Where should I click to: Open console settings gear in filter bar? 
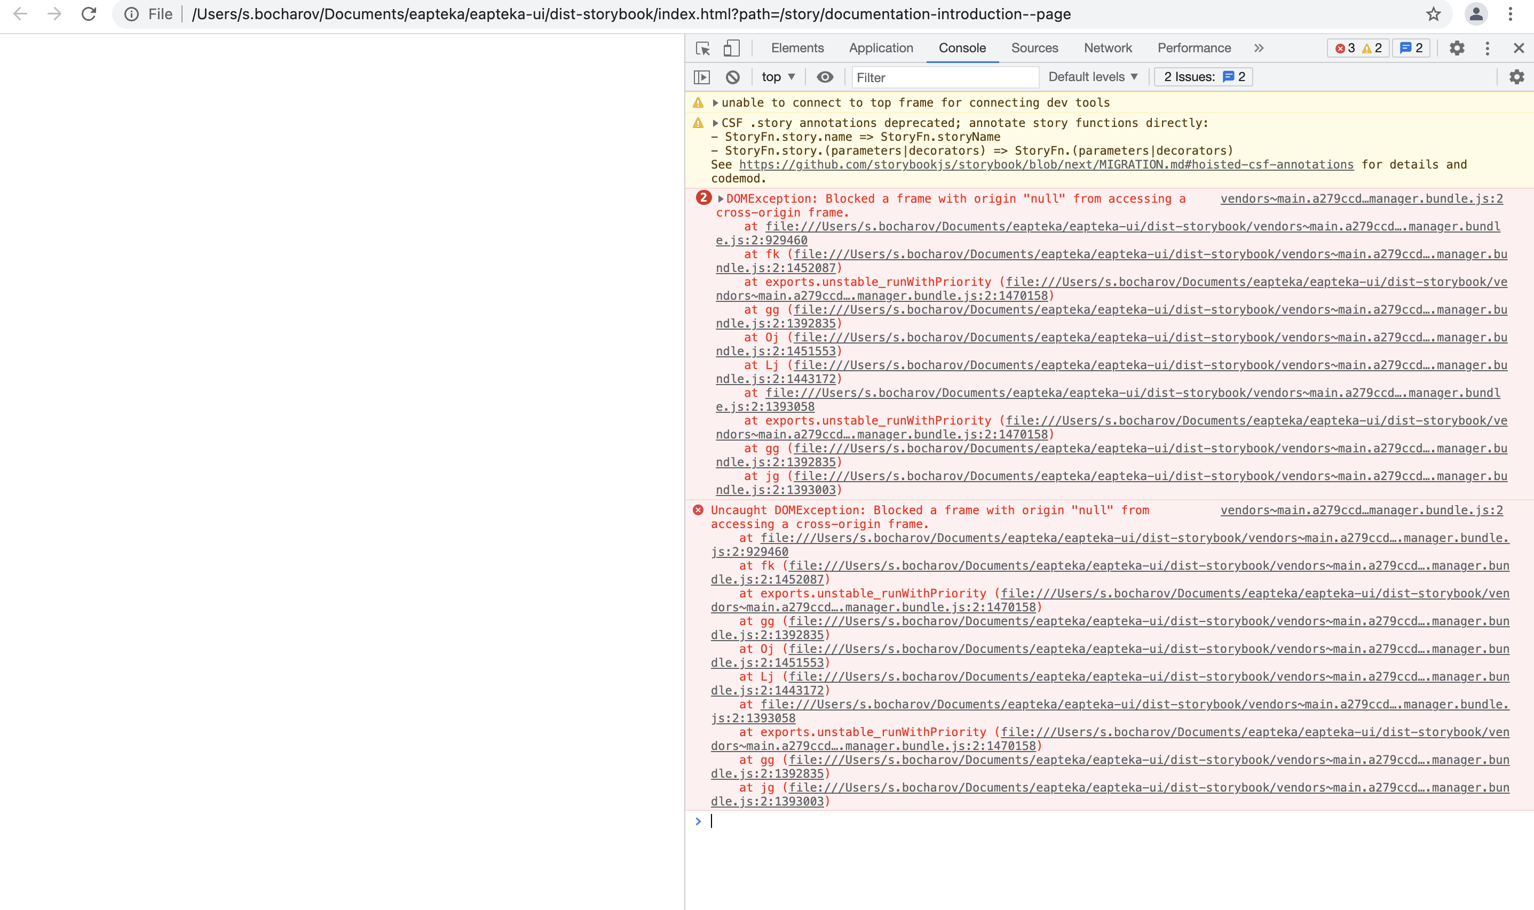1516,77
